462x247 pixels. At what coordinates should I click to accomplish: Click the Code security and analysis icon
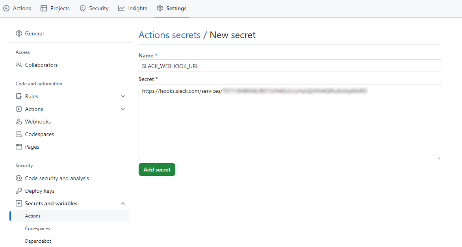[19, 178]
